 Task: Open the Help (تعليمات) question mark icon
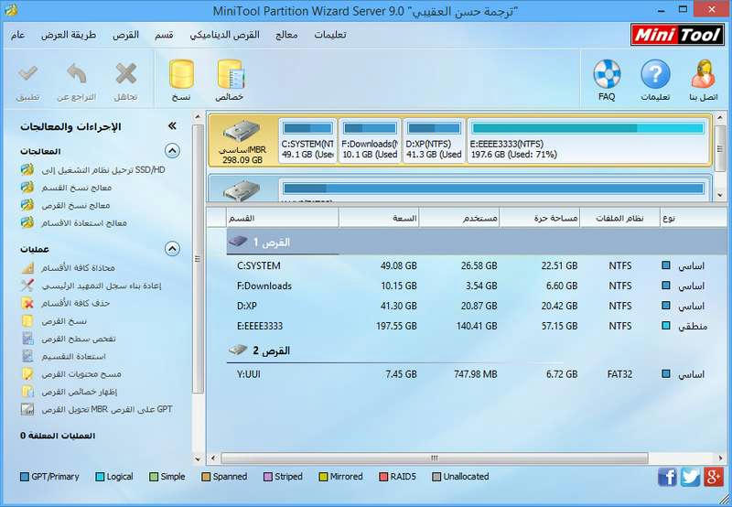(655, 74)
